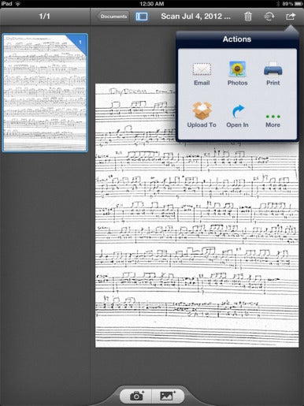304x406 pixels.
Task: Show More actions with green dots
Action: [273, 117]
